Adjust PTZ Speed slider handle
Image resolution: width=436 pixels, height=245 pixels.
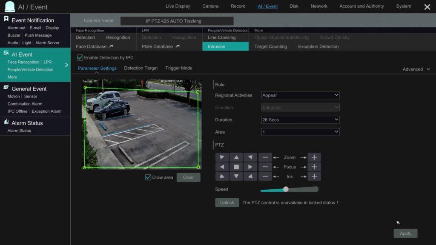[286, 189]
